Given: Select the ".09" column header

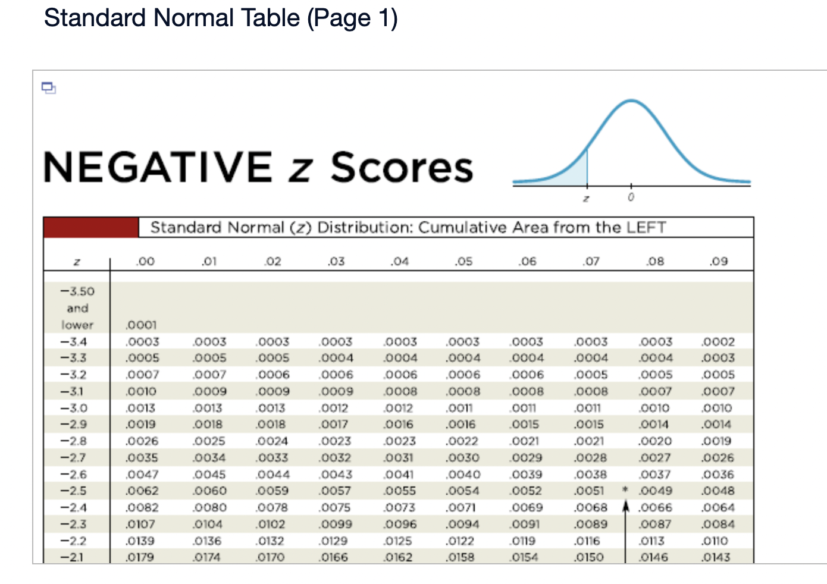Looking at the screenshot, I should click(x=718, y=260).
